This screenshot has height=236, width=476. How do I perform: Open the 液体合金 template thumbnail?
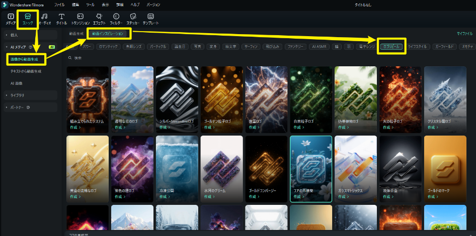(401, 169)
